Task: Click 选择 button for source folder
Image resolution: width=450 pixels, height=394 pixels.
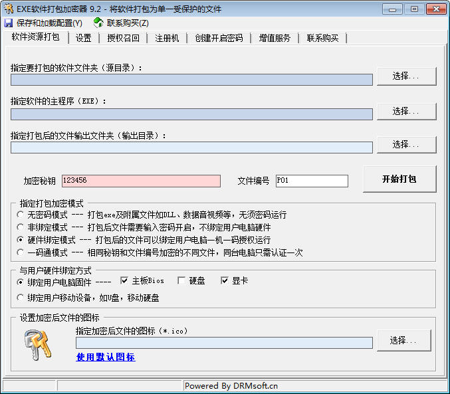Action: coord(406,76)
